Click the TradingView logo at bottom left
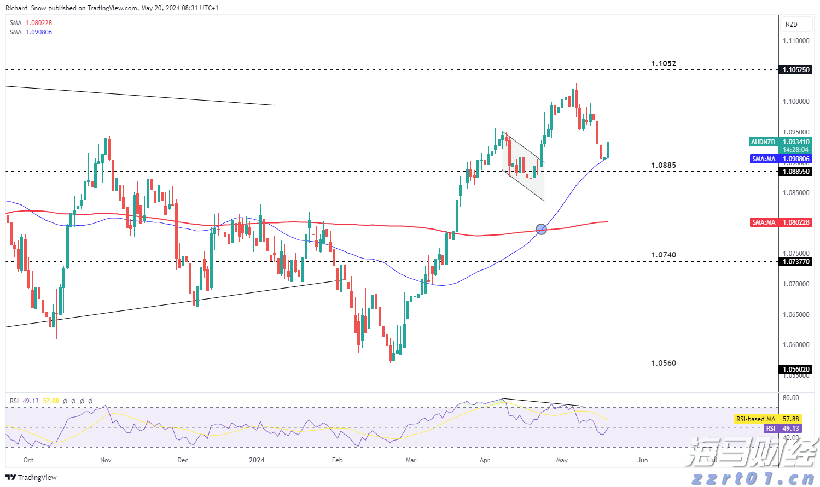The width and height of the screenshot is (820, 487). pyautogui.click(x=31, y=477)
